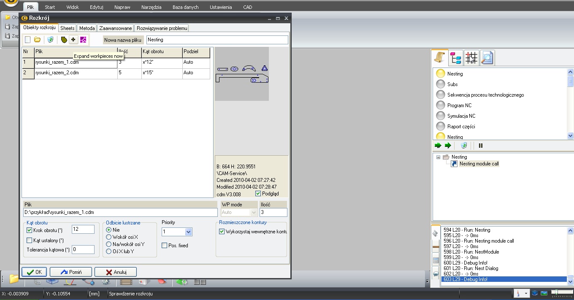The image size is (574, 300).
Task: Click the double green arrow run icon
Action: 438,146
